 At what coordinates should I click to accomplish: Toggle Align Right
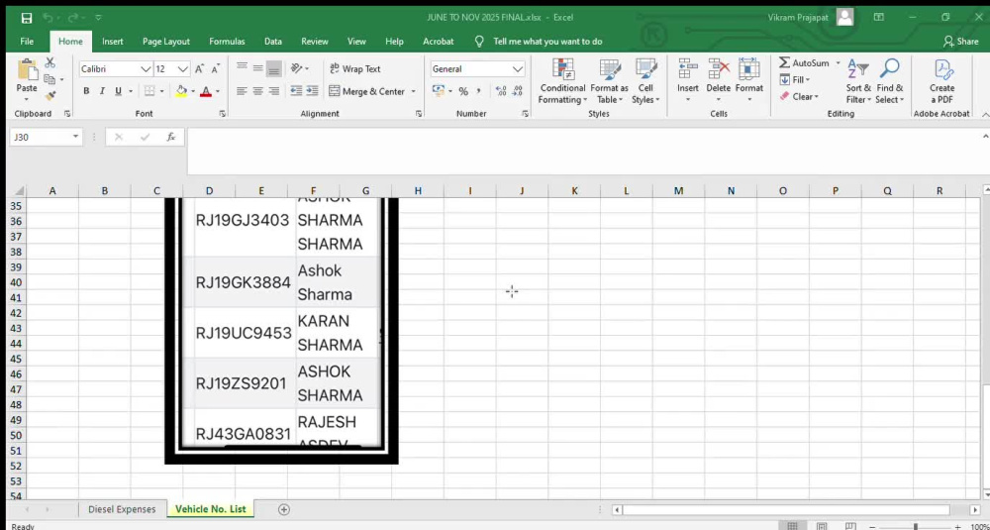pos(273,91)
